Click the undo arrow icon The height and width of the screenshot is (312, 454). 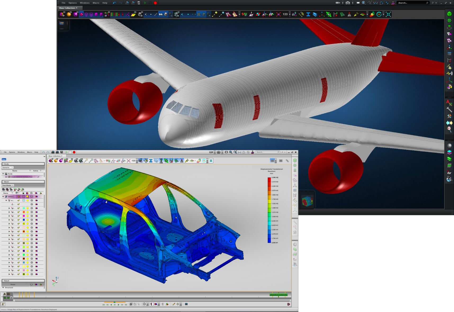[115, 3]
